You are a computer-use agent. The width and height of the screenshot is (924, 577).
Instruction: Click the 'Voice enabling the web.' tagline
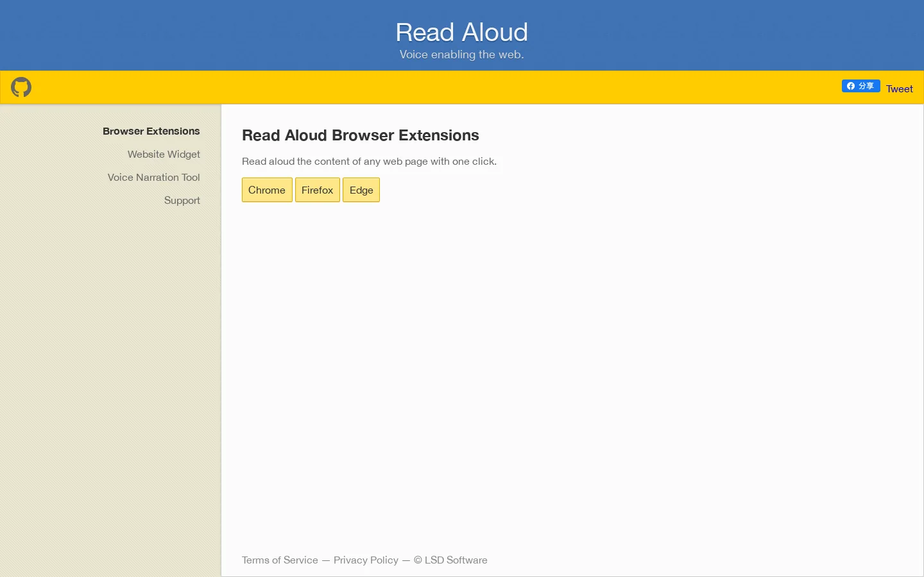461,54
